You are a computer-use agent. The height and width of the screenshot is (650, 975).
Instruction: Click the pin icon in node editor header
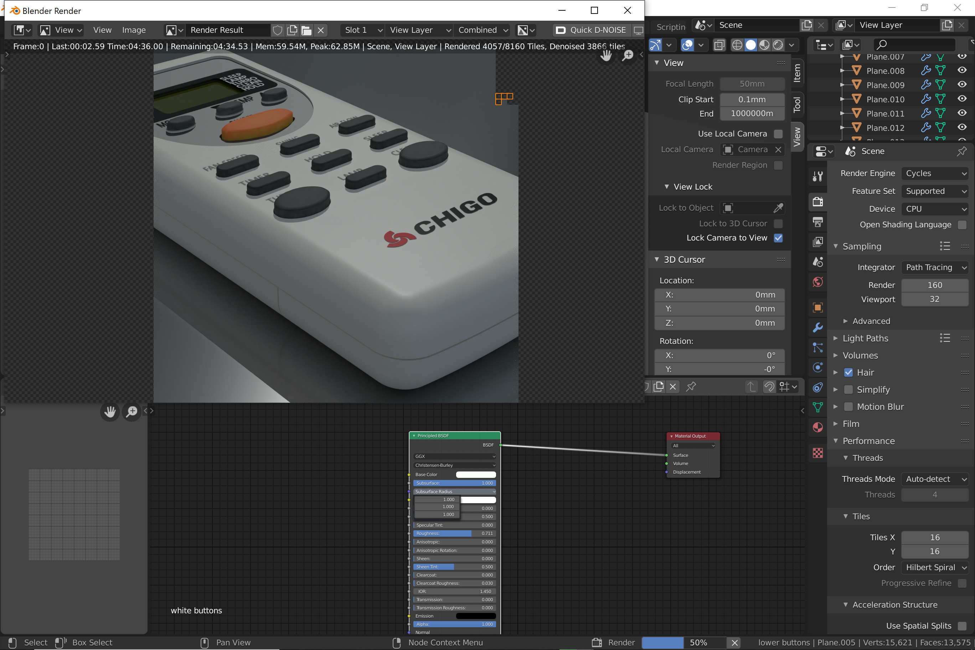click(x=691, y=387)
